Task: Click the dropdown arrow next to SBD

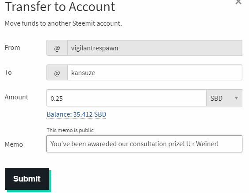Action: pyautogui.click(x=236, y=98)
